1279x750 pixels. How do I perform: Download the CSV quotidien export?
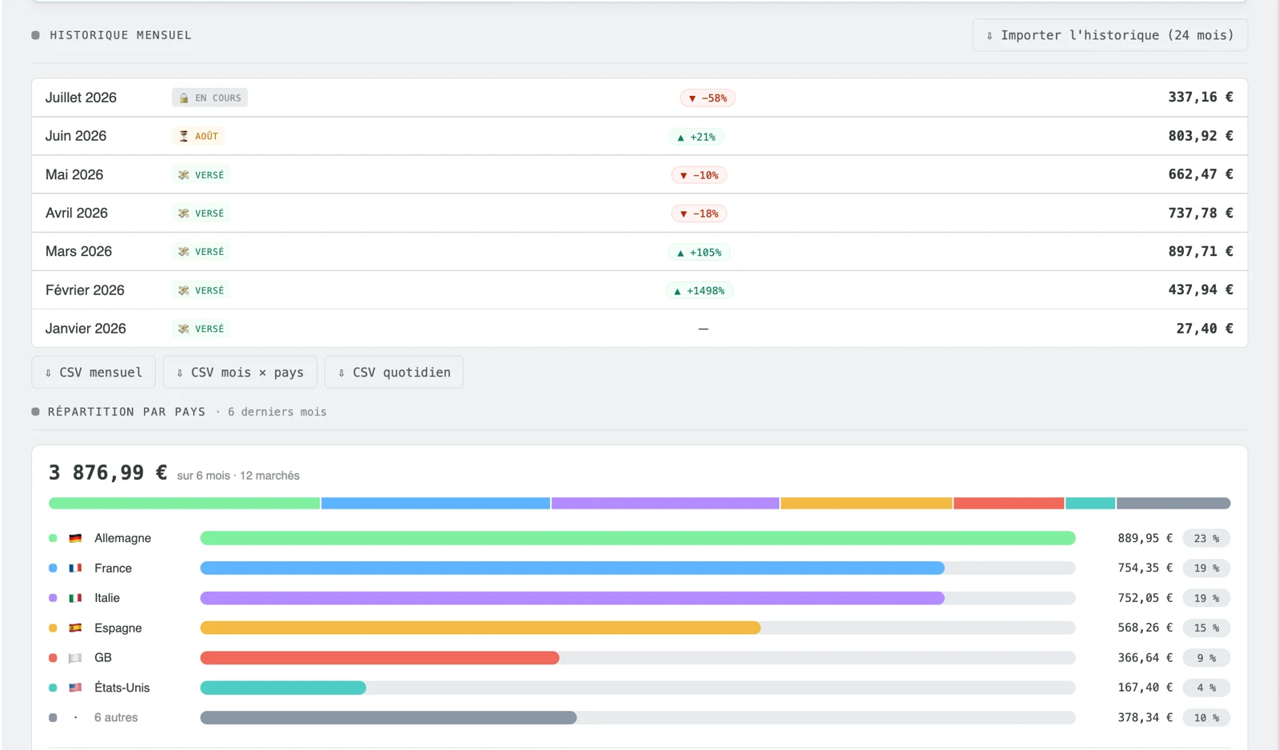tap(394, 372)
